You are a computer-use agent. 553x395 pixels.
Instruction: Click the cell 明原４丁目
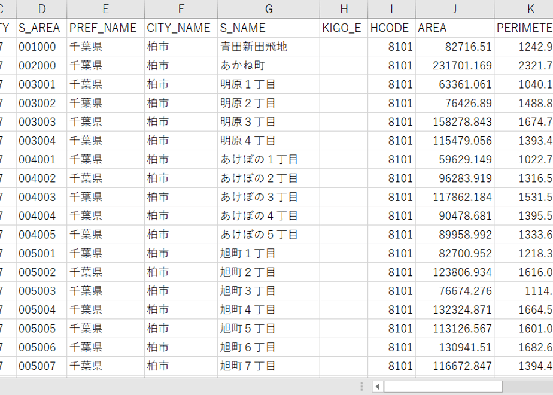[x=269, y=141]
